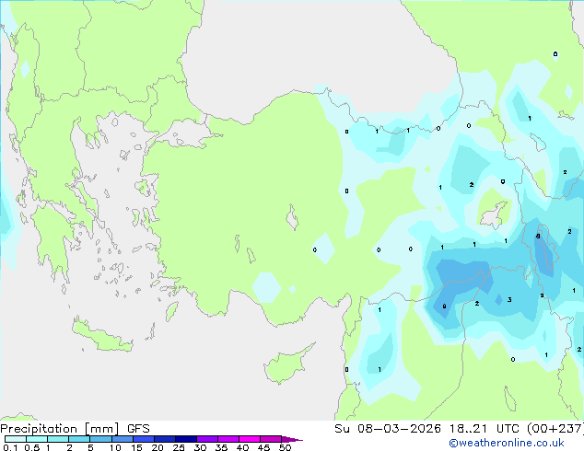The height and width of the screenshot is (451, 584).
Task: Click the "10" legend scale value
Action: coord(115,447)
